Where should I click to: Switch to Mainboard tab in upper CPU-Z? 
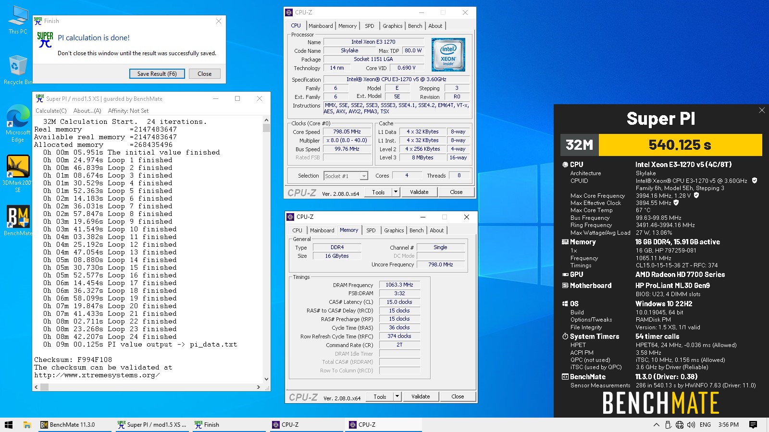pos(321,26)
